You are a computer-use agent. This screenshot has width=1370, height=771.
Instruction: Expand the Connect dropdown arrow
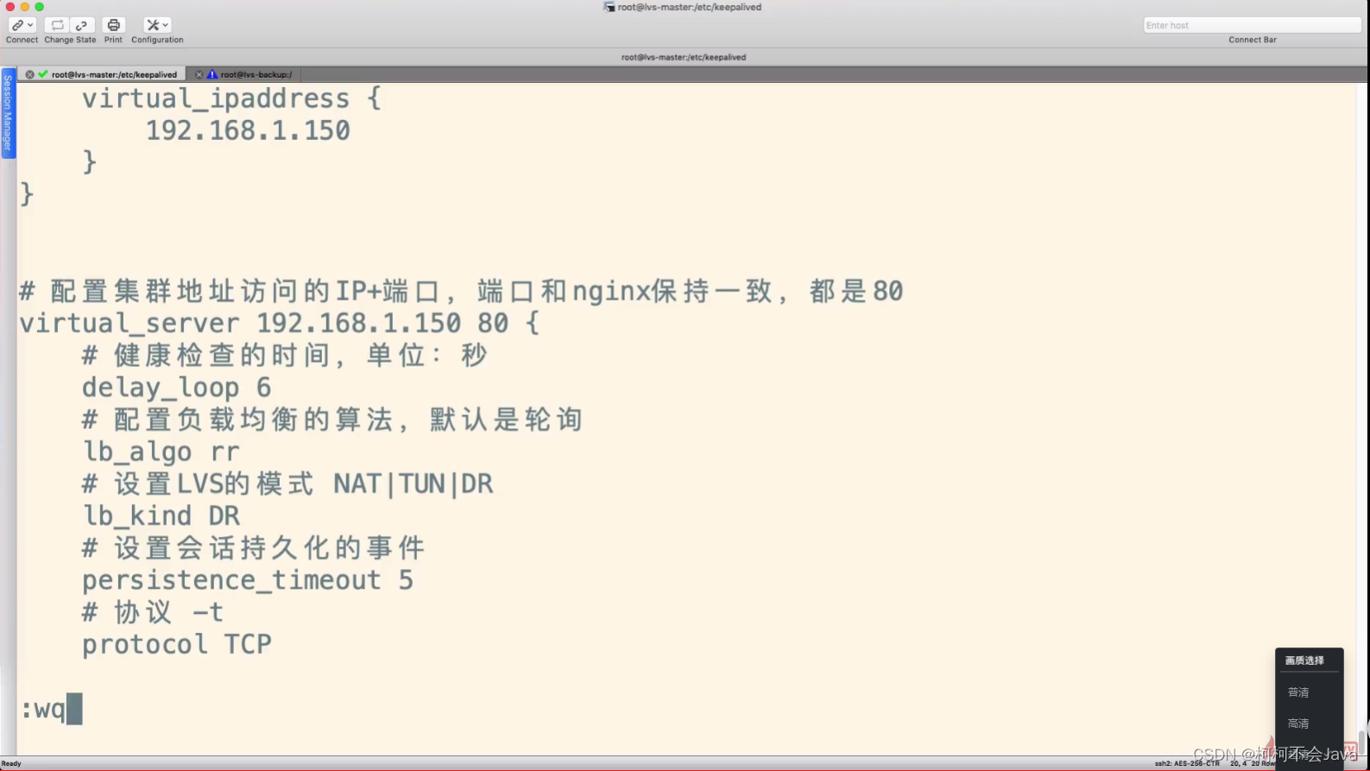pyautogui.click(x=30, y=25)
